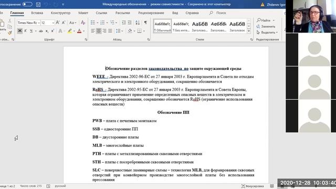Screen dimensions: 336x189
Task: Switch to the Макет tab
Action: (83, 13)
